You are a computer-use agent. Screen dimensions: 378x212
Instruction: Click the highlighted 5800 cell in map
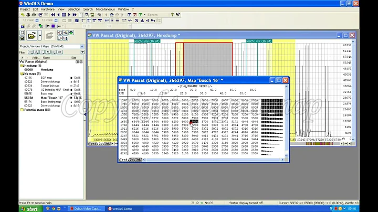pos(194,122)
